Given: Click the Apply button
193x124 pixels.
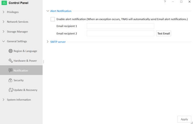Looking at the screenshot, I should coord(184,119).
